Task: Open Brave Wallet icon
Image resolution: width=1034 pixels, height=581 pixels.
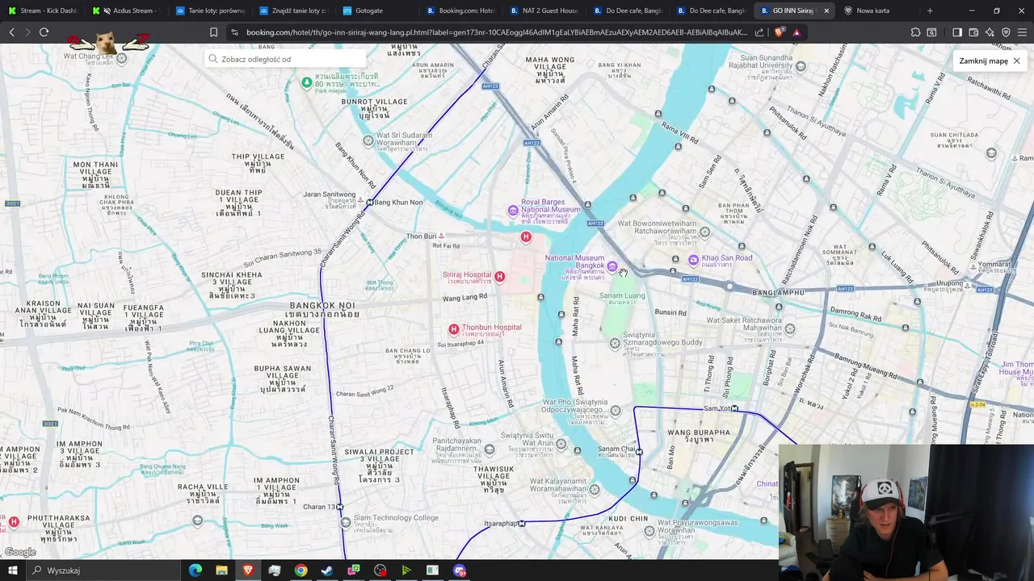Action: click(973, 32)
